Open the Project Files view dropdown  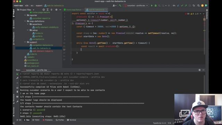pyautogui.click(x=26, y=10)
